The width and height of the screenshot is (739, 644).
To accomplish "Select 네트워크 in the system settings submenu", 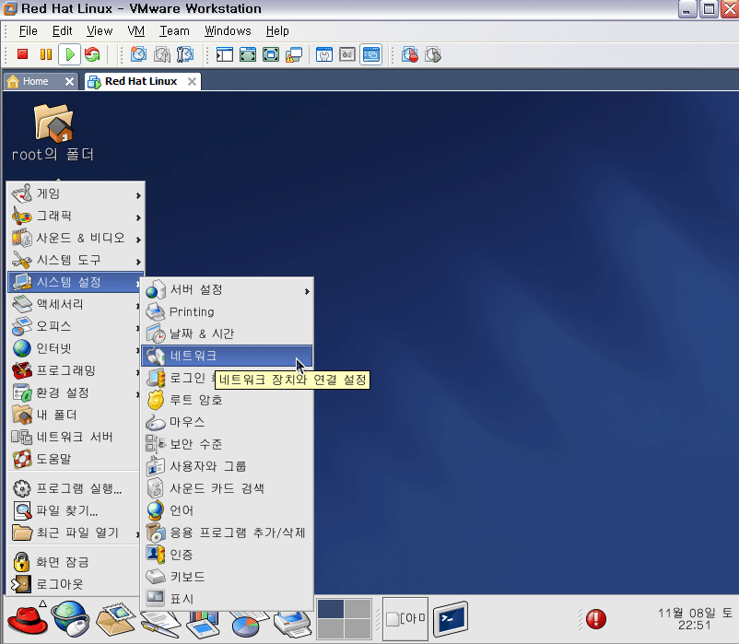I will pos(227,356).
